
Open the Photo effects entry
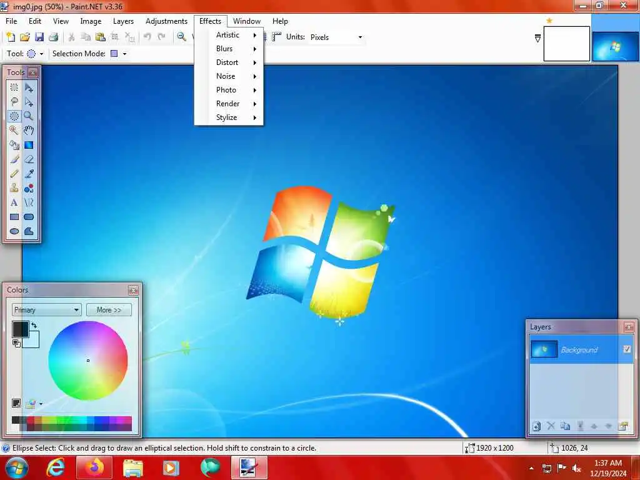(x=229, y=90)
